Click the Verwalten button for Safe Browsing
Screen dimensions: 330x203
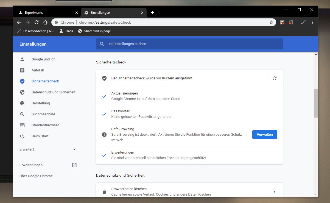coord(265,135)
